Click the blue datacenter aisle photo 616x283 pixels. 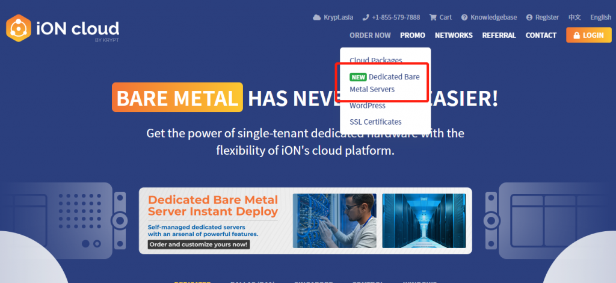click(424, 220)
